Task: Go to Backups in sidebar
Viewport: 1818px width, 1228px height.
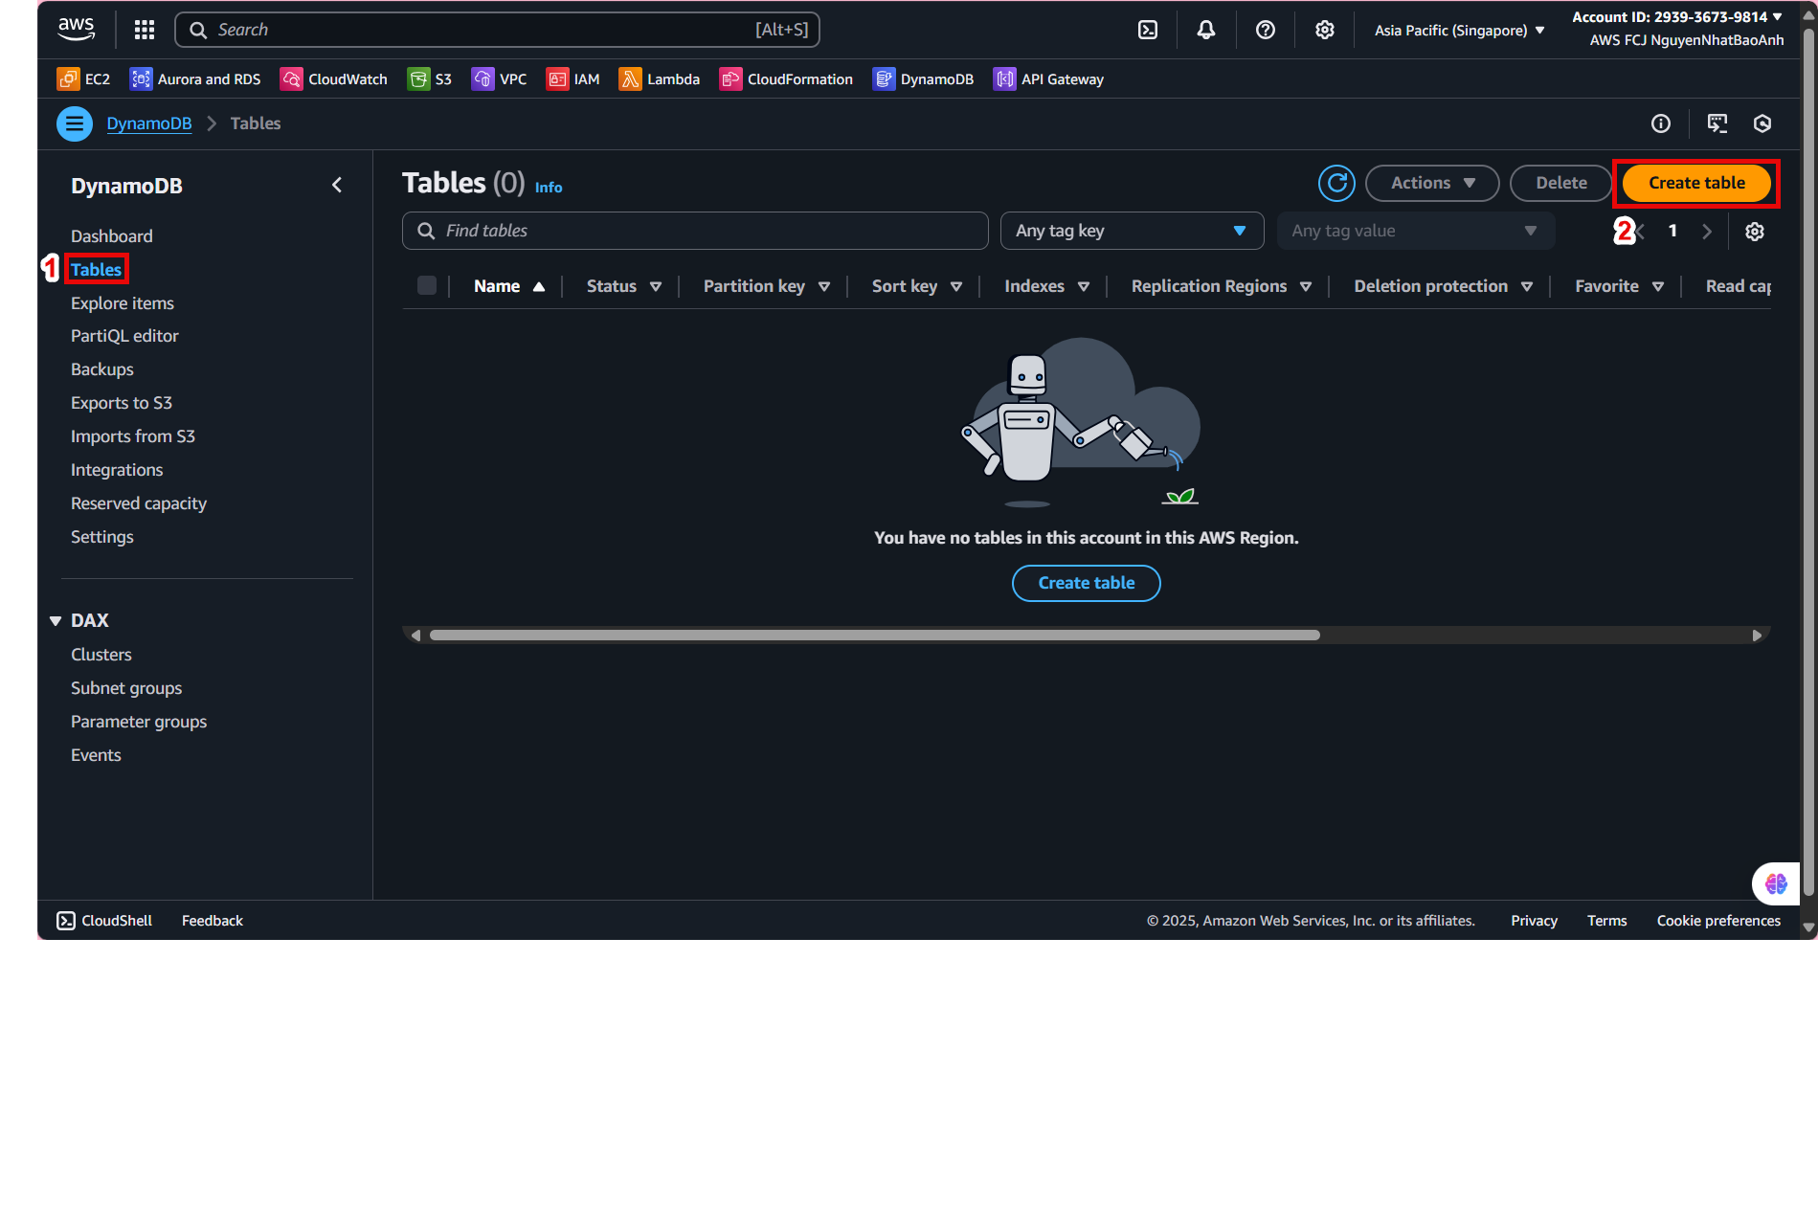Action: 102,369
